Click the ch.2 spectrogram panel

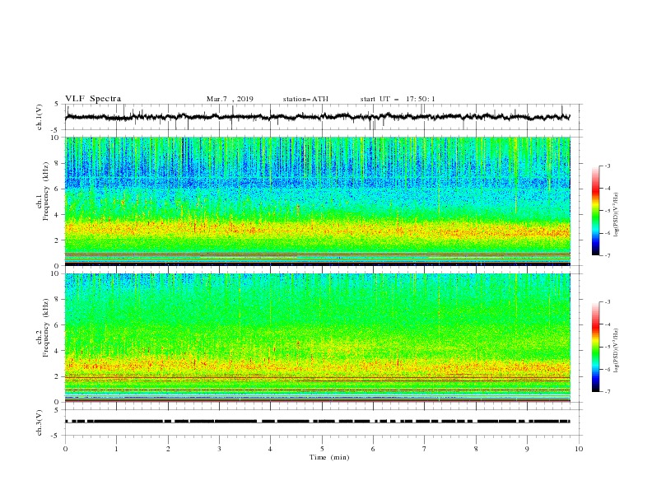click(x=318, y=338)
